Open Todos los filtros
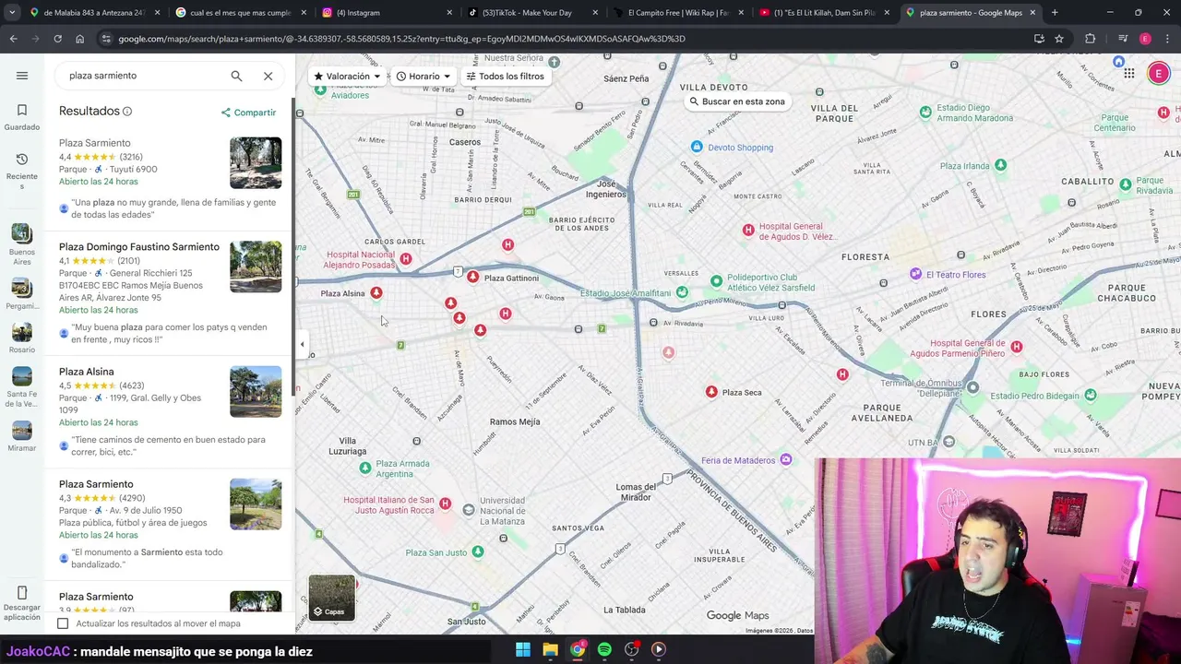 point(505,77)
